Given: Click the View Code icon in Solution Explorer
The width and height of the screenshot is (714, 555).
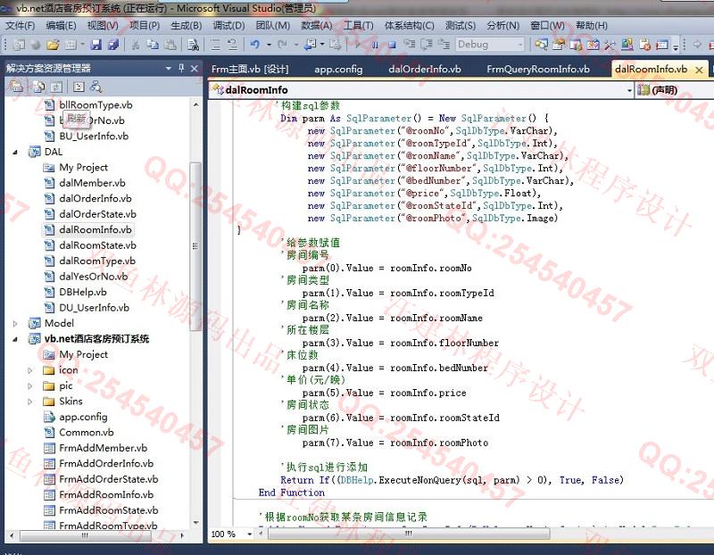Looking at the screenshot, I should tap(79, 86).
